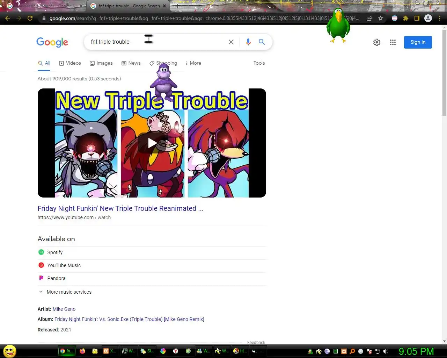Switch to the Videos tab
447x358 pixels.
pos(70,63)
